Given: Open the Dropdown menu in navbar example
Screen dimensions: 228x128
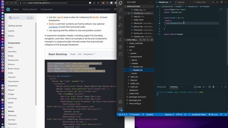Looking at the screenshot, I should (x=89, y=54).
